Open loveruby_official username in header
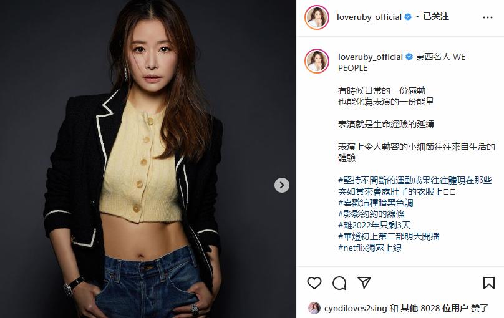Screen dimensions: 504x318 369,17
